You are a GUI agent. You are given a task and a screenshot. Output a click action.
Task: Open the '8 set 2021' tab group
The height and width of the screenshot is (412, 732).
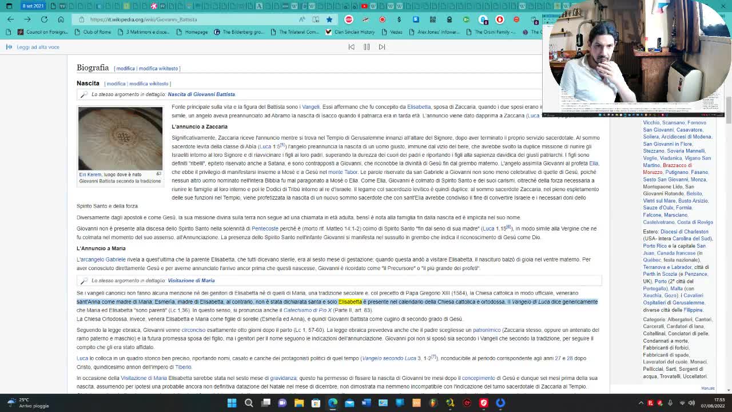(33, 6)
